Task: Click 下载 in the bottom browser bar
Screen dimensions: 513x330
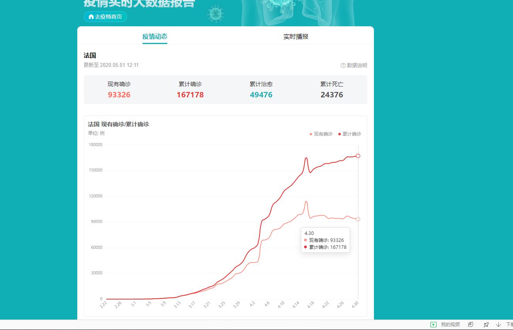Action: (x=509, y=325)
